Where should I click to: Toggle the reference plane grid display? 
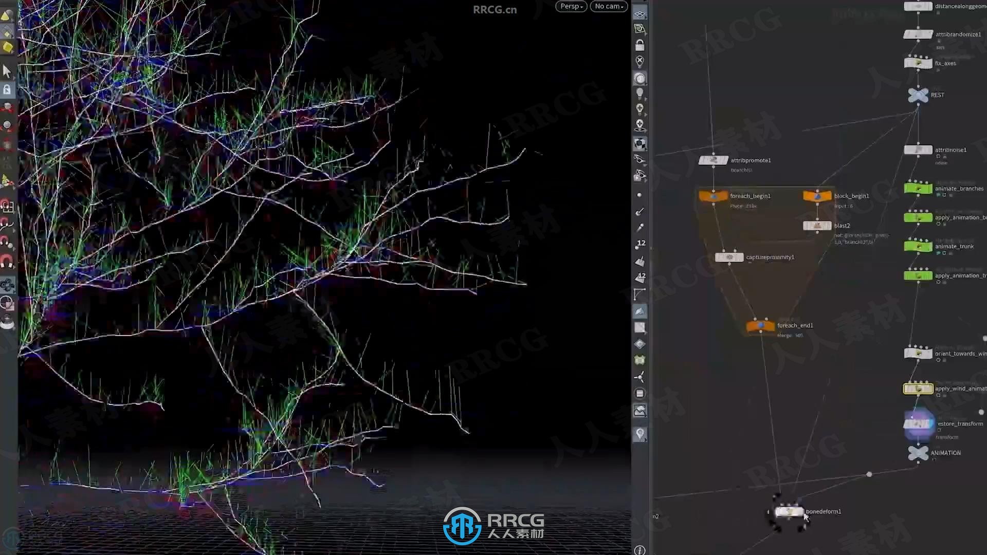639,13
